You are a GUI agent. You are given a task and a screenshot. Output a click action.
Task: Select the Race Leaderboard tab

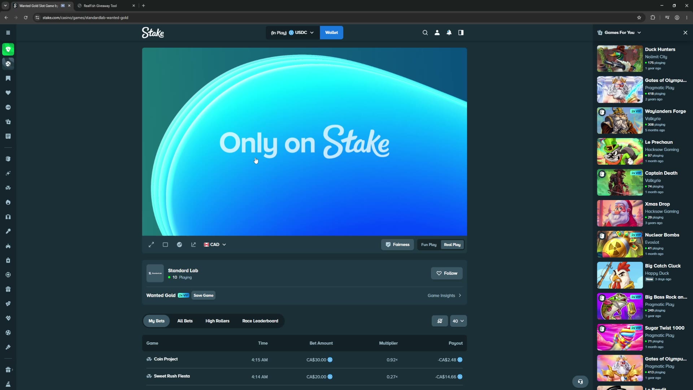[x=260, y=321]
